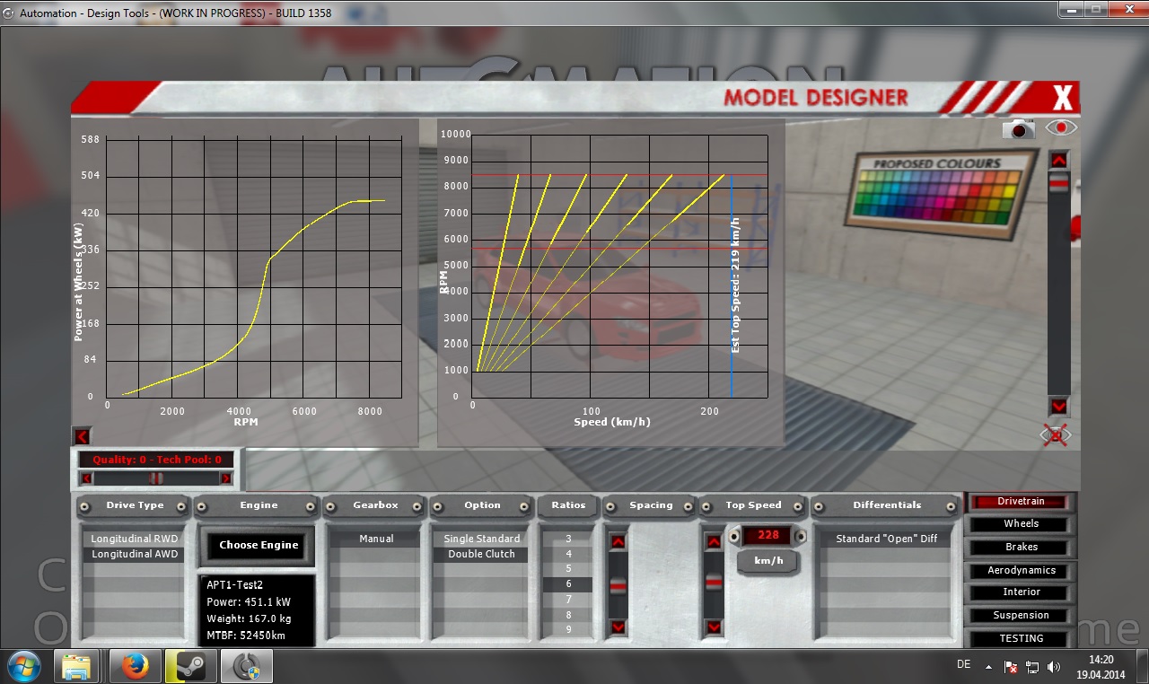Click the DE language indicator
The width and height of the screenshot is (1149, 684).
pos(964,664)
